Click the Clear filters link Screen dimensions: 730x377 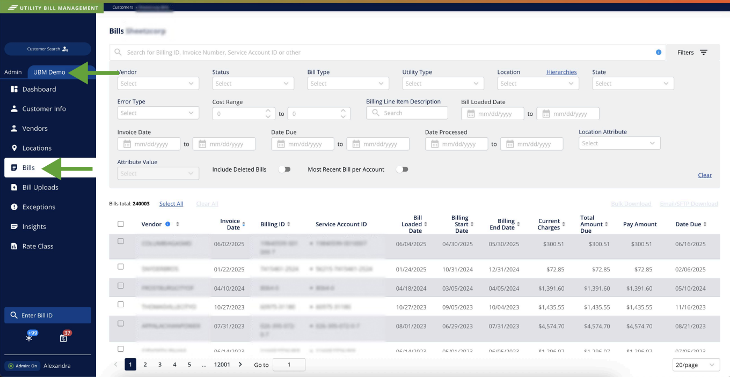click(x=705, y=175)
